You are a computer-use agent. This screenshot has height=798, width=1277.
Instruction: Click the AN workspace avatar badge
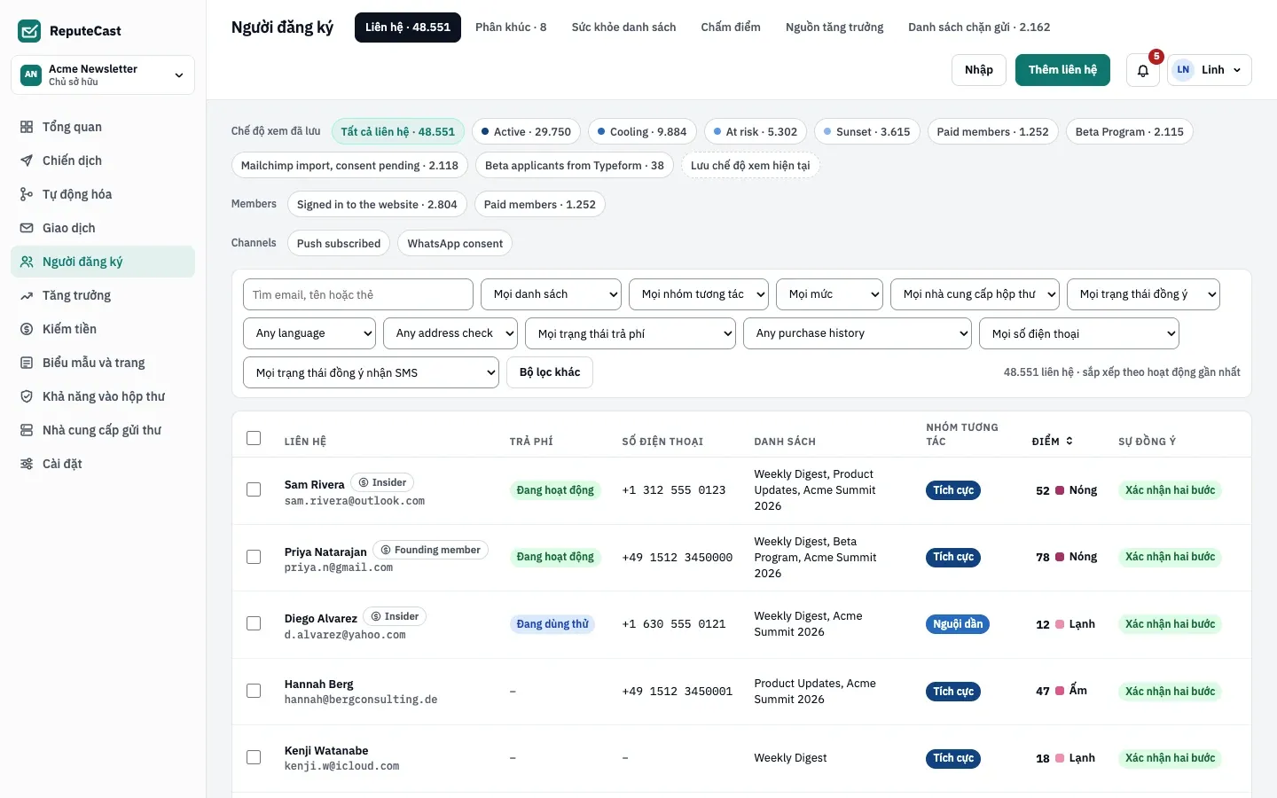tap(31, 74)
